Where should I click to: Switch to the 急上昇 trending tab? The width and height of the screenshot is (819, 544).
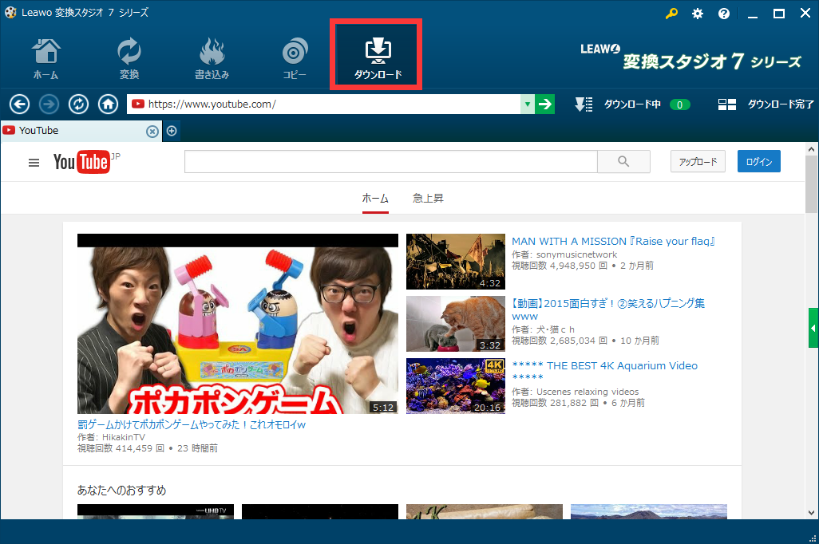point(428,198)
